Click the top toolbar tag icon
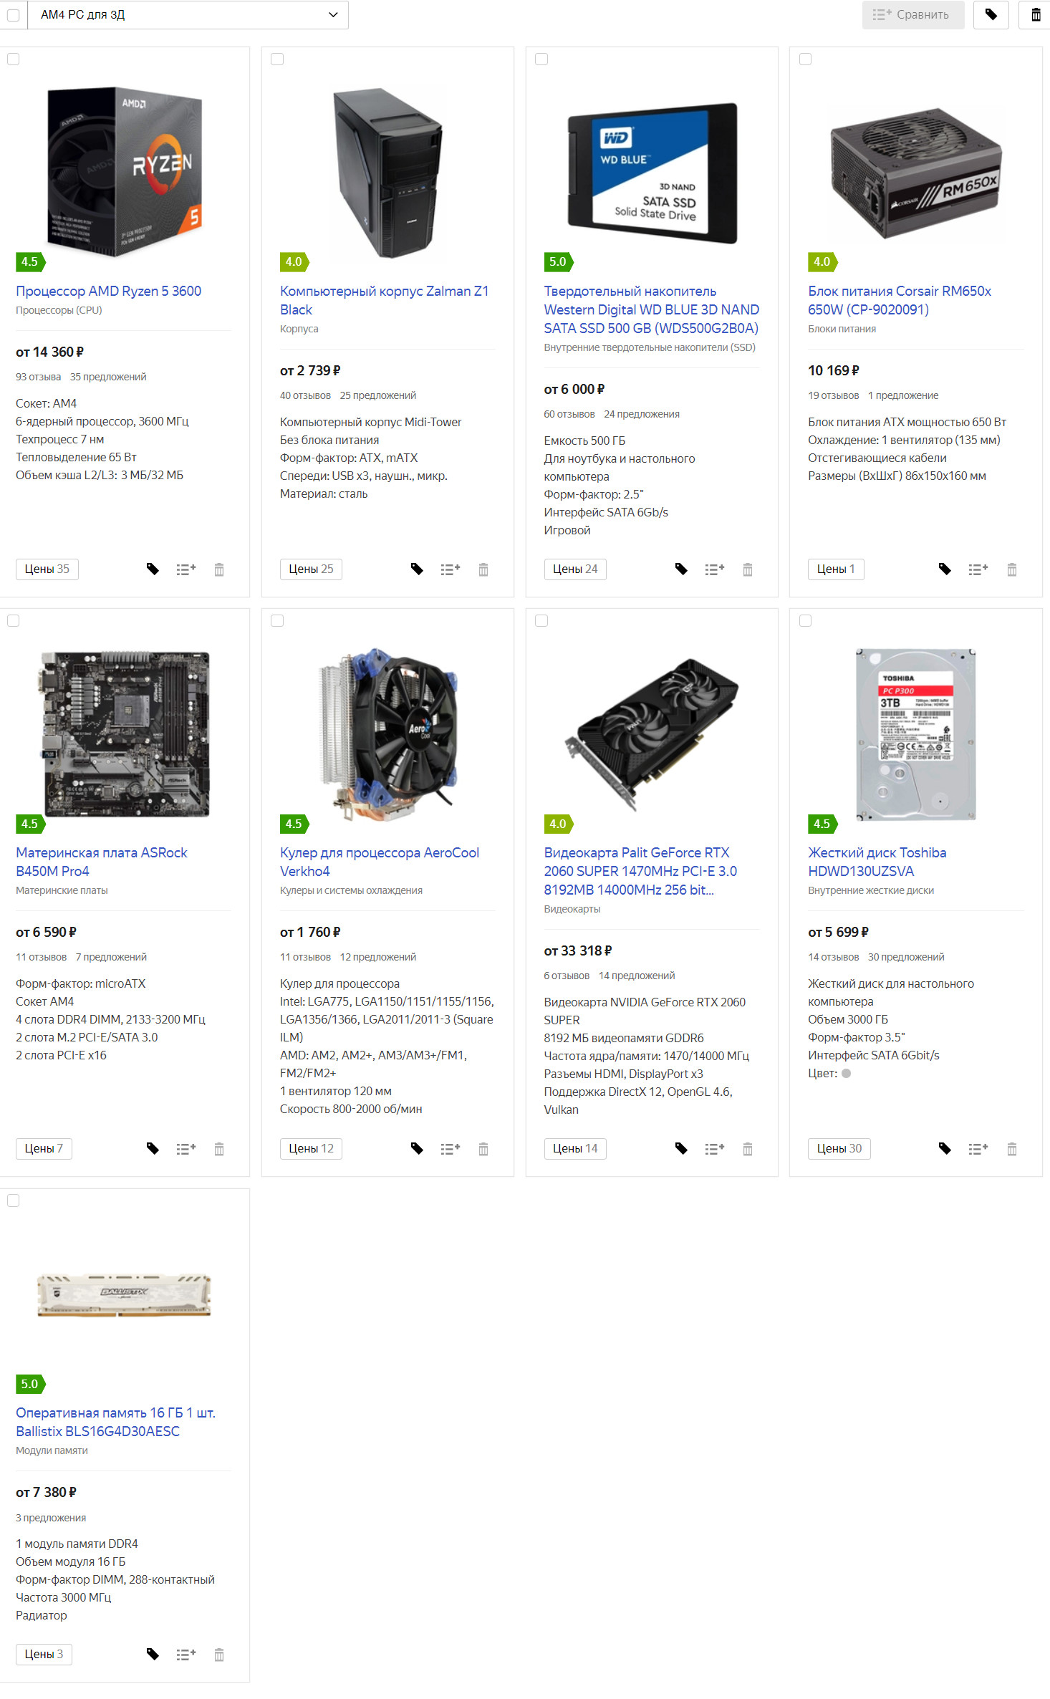This screenshot has height=1699, width=1050. tap(991, 14)
